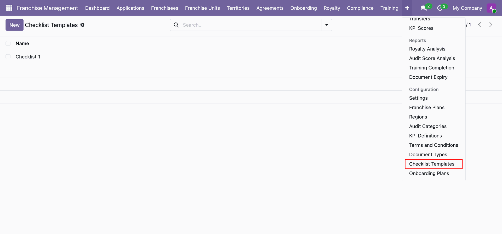Open the Royalty menu

[x=332, y=8]
